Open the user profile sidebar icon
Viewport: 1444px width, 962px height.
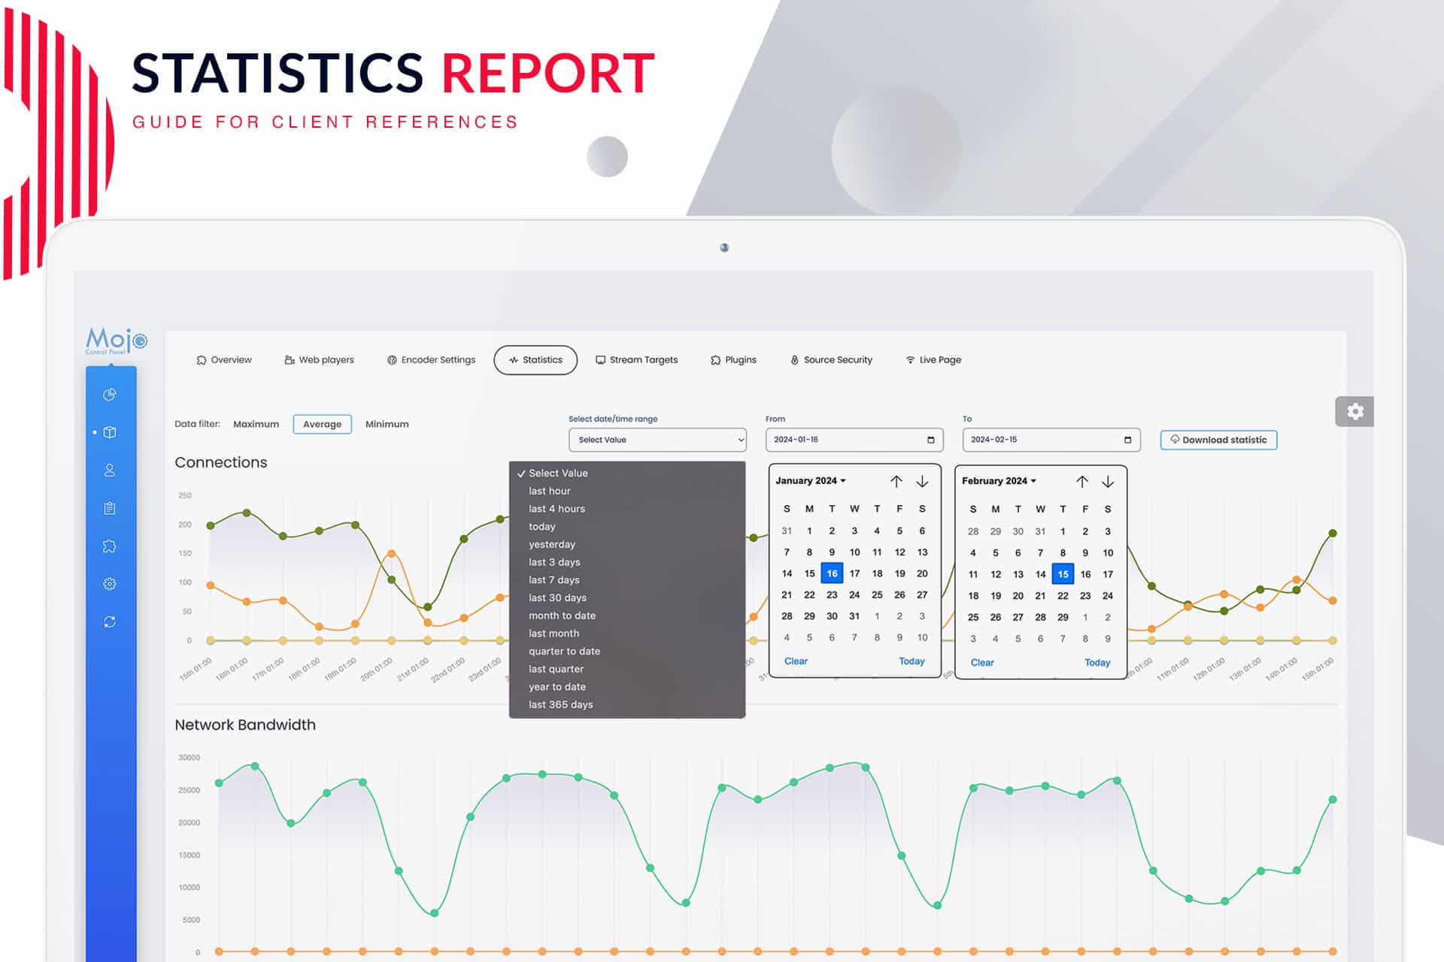(110, 470)
